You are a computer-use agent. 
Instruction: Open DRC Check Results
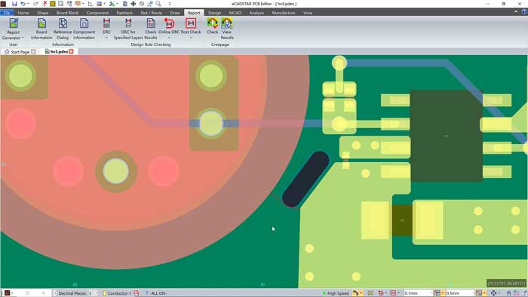click(151, 29)
